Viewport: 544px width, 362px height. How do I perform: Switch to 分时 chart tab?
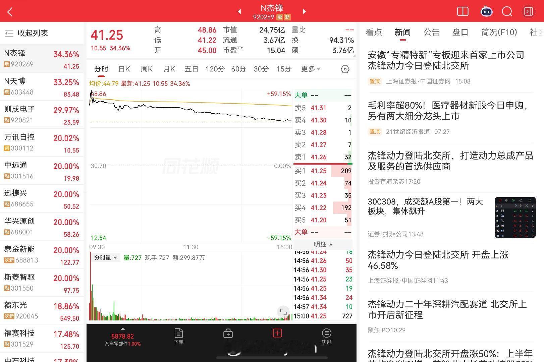point(101,69)
